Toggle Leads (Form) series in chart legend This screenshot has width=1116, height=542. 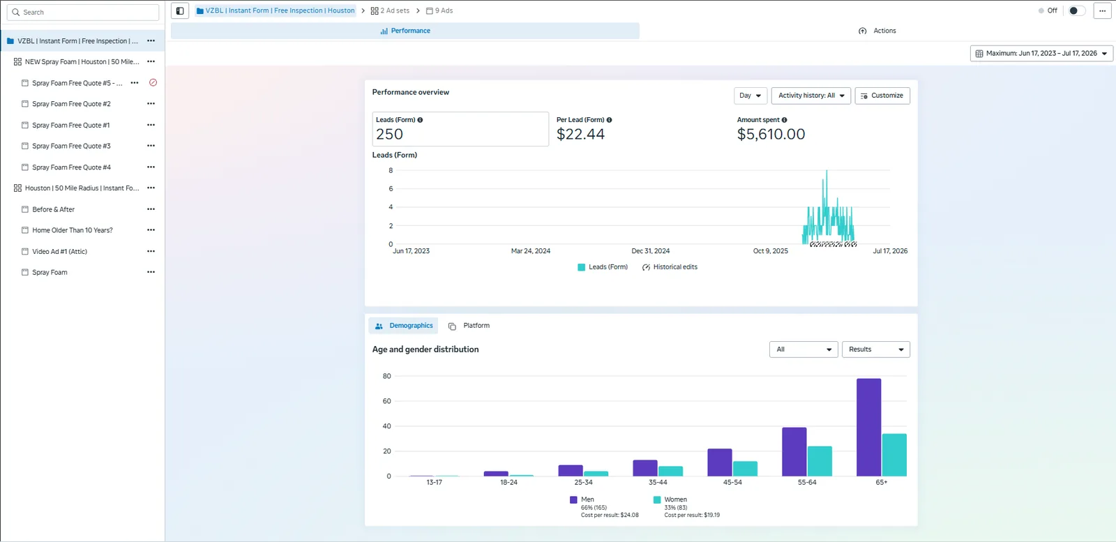point(603,267)
